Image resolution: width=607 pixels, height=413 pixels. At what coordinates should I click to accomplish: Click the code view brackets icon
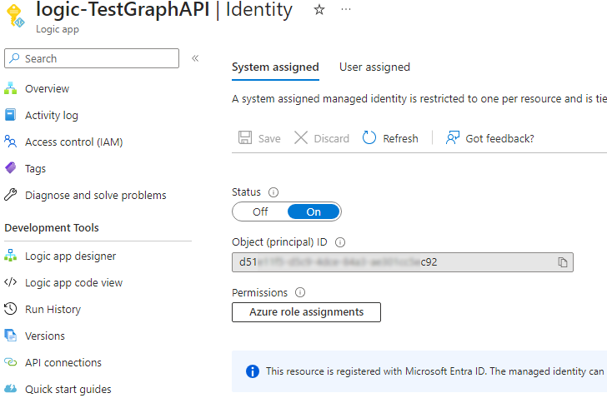coord(11,282)
